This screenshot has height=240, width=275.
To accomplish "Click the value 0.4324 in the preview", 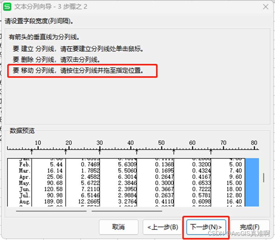I will (201, 170).
